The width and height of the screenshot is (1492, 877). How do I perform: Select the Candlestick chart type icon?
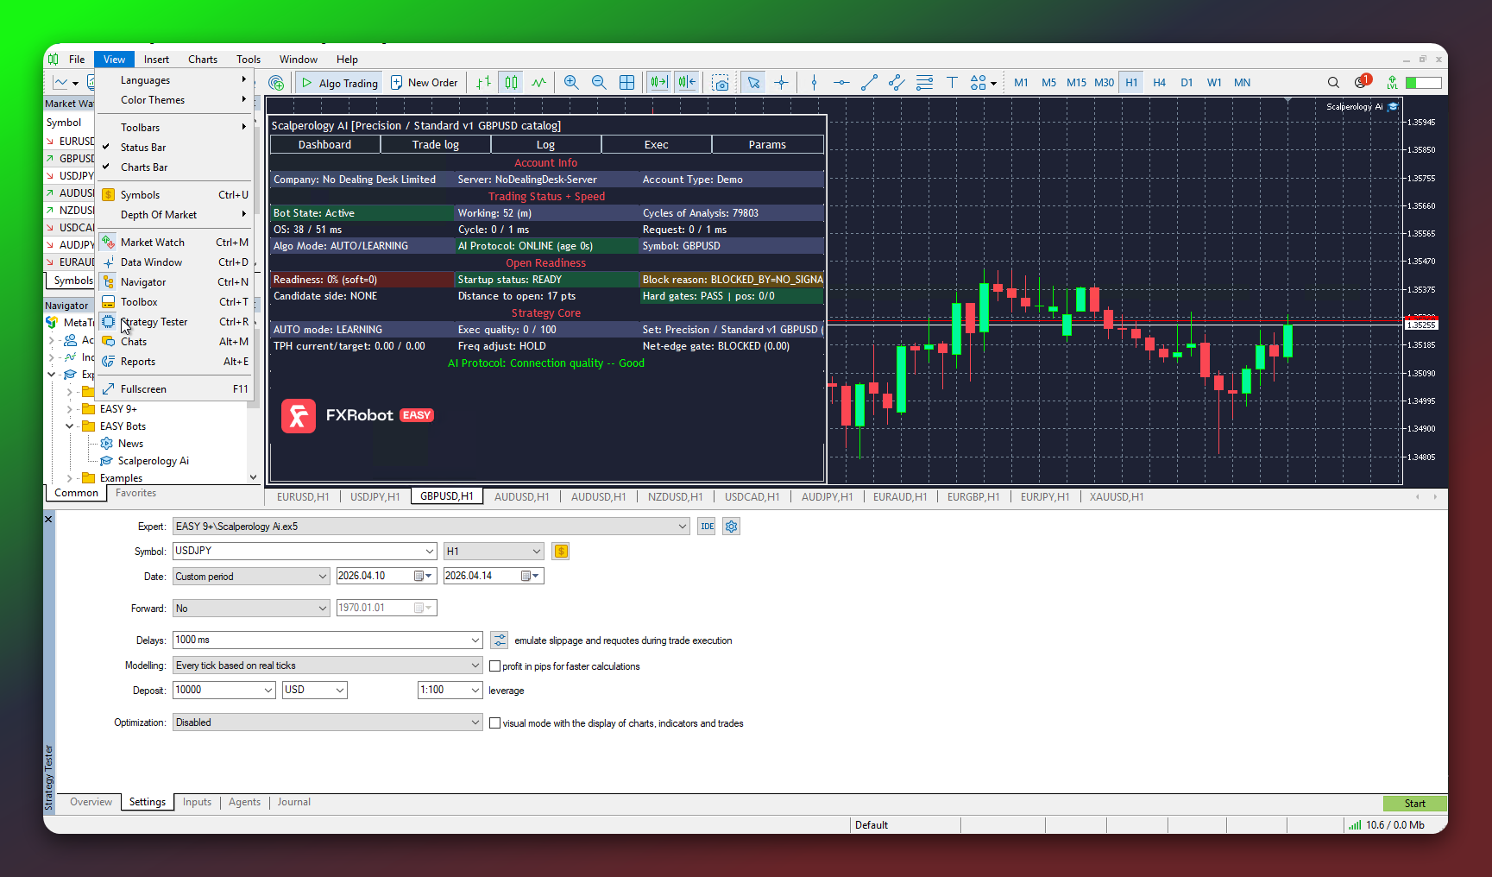[x=511, y=82]
